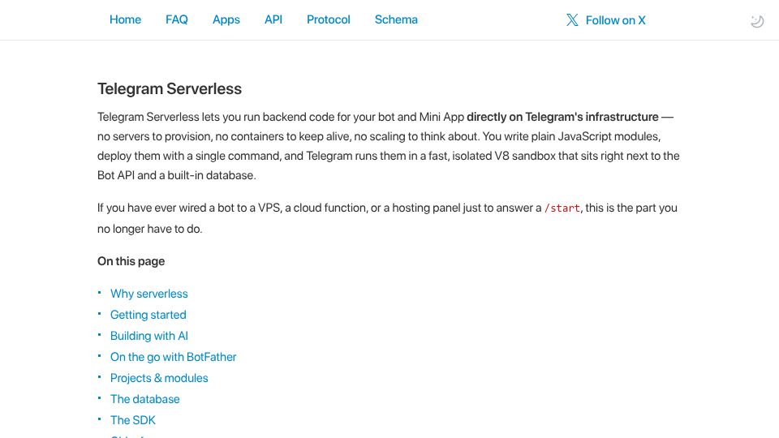
Task: Open the Home nav item
Action: pyautogui.click(x=125, y=19)
